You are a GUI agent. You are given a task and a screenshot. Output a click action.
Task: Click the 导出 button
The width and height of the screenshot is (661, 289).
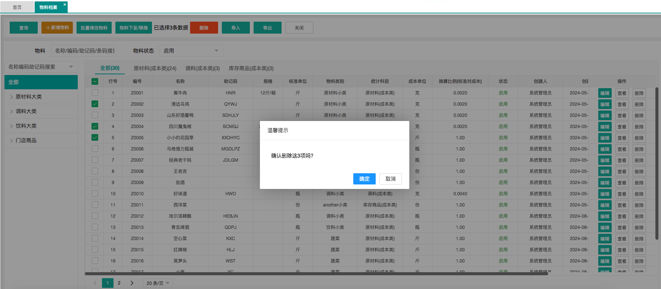267,28
